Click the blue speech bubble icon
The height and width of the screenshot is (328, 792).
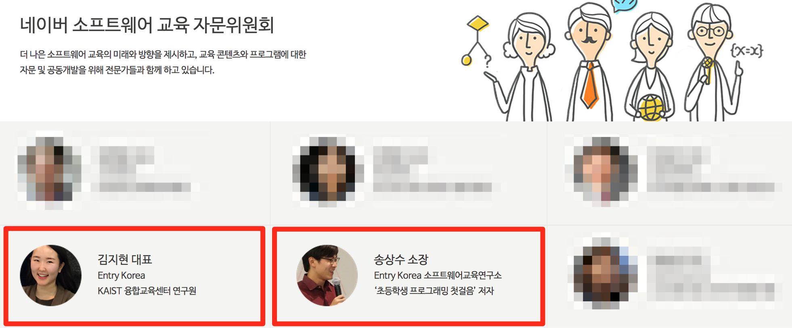(625, 6)
